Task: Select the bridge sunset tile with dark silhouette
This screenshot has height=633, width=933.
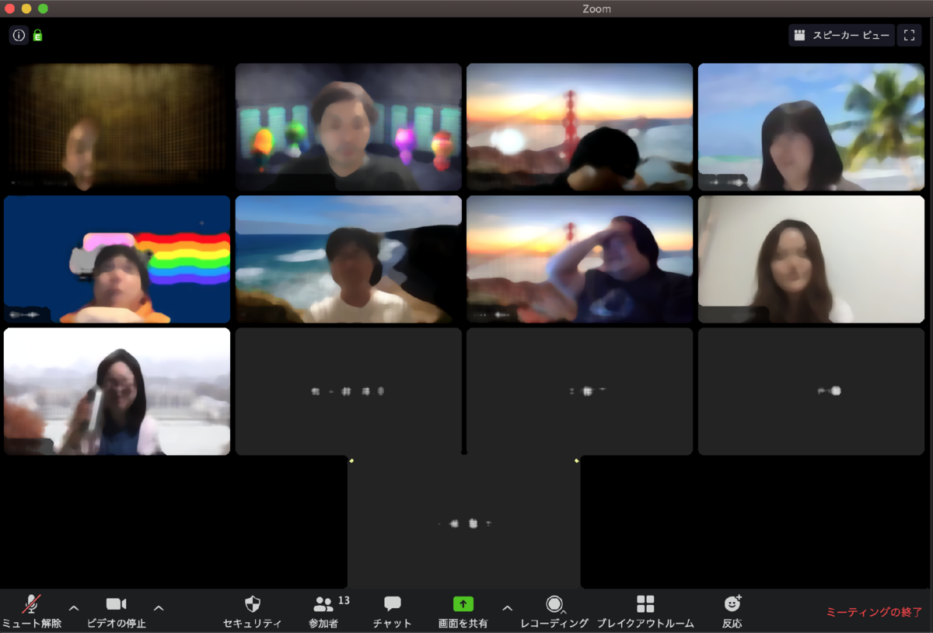Action: [580, 127]
